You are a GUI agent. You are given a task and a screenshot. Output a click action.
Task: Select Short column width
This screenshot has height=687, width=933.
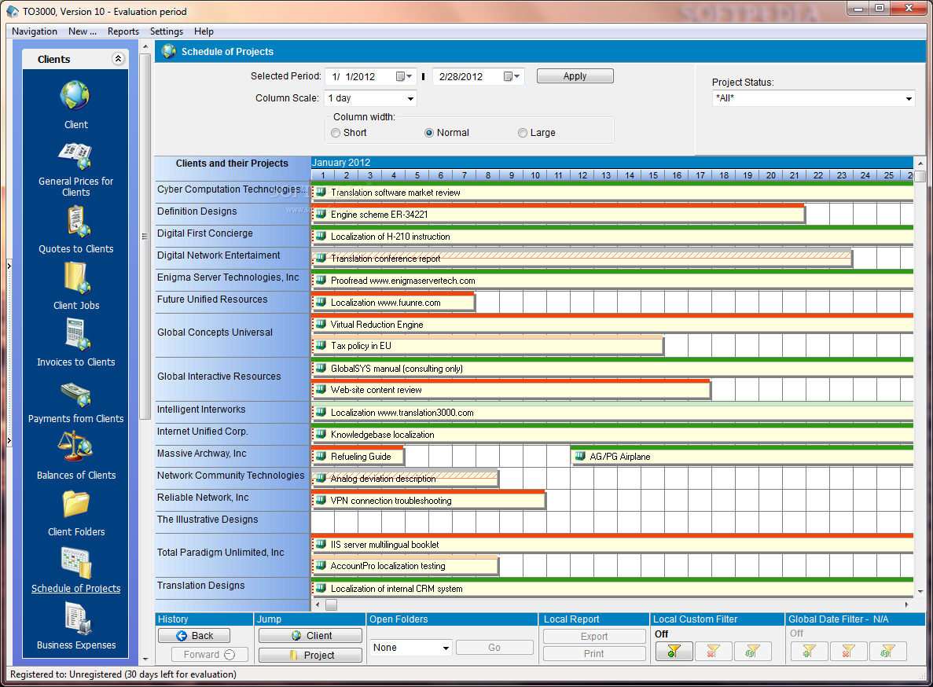click(336, 133)
